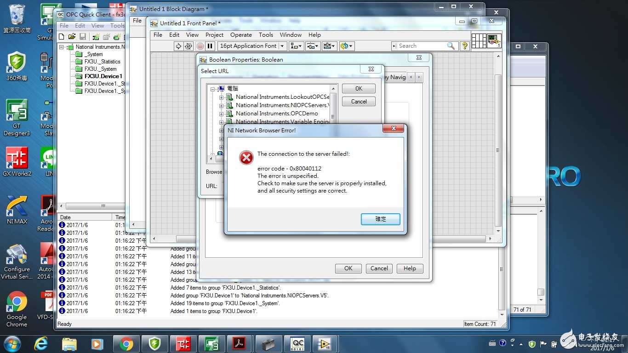Click Cancel in the Select URL dialog
628x353 pixels.
[x=359, y=102]
